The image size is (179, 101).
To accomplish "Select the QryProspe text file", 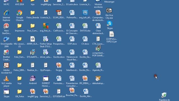I will (46, 65).
